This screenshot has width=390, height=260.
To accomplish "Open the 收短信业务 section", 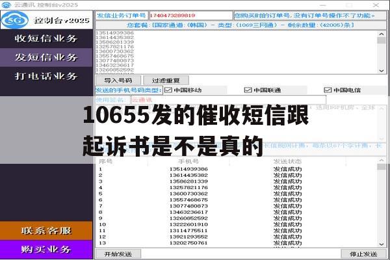I will point(46,38).
